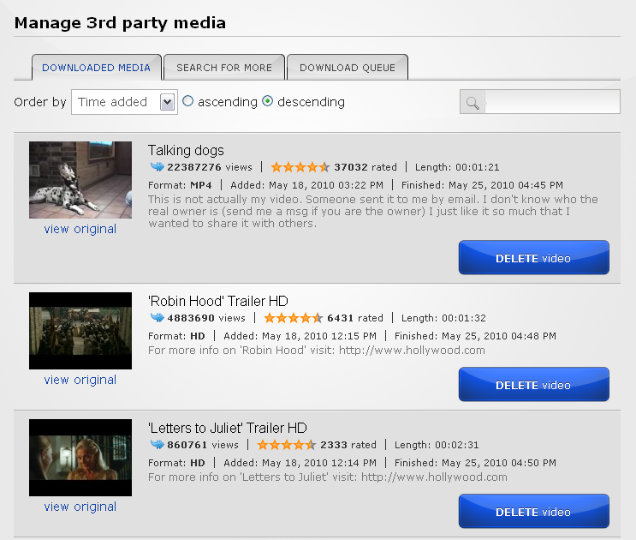Open the Talking dogs thumbnail
The width and height of the screenshot is (636, 540).
click(80, 180)
